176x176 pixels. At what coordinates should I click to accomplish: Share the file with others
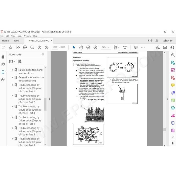tap(172, 47)
